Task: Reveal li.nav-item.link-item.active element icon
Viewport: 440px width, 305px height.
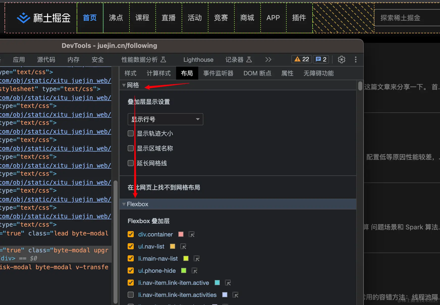Action: tap(228, 283)
